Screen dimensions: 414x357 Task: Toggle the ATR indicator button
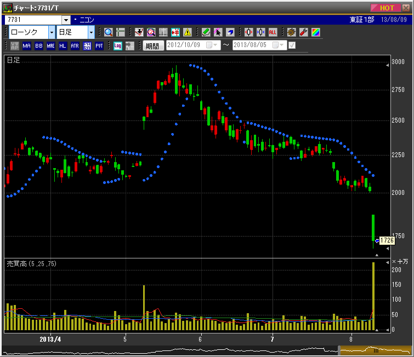click(75, 46)
